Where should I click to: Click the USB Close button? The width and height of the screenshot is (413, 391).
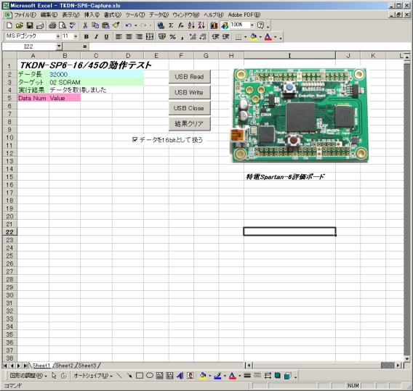coord(189,108)
